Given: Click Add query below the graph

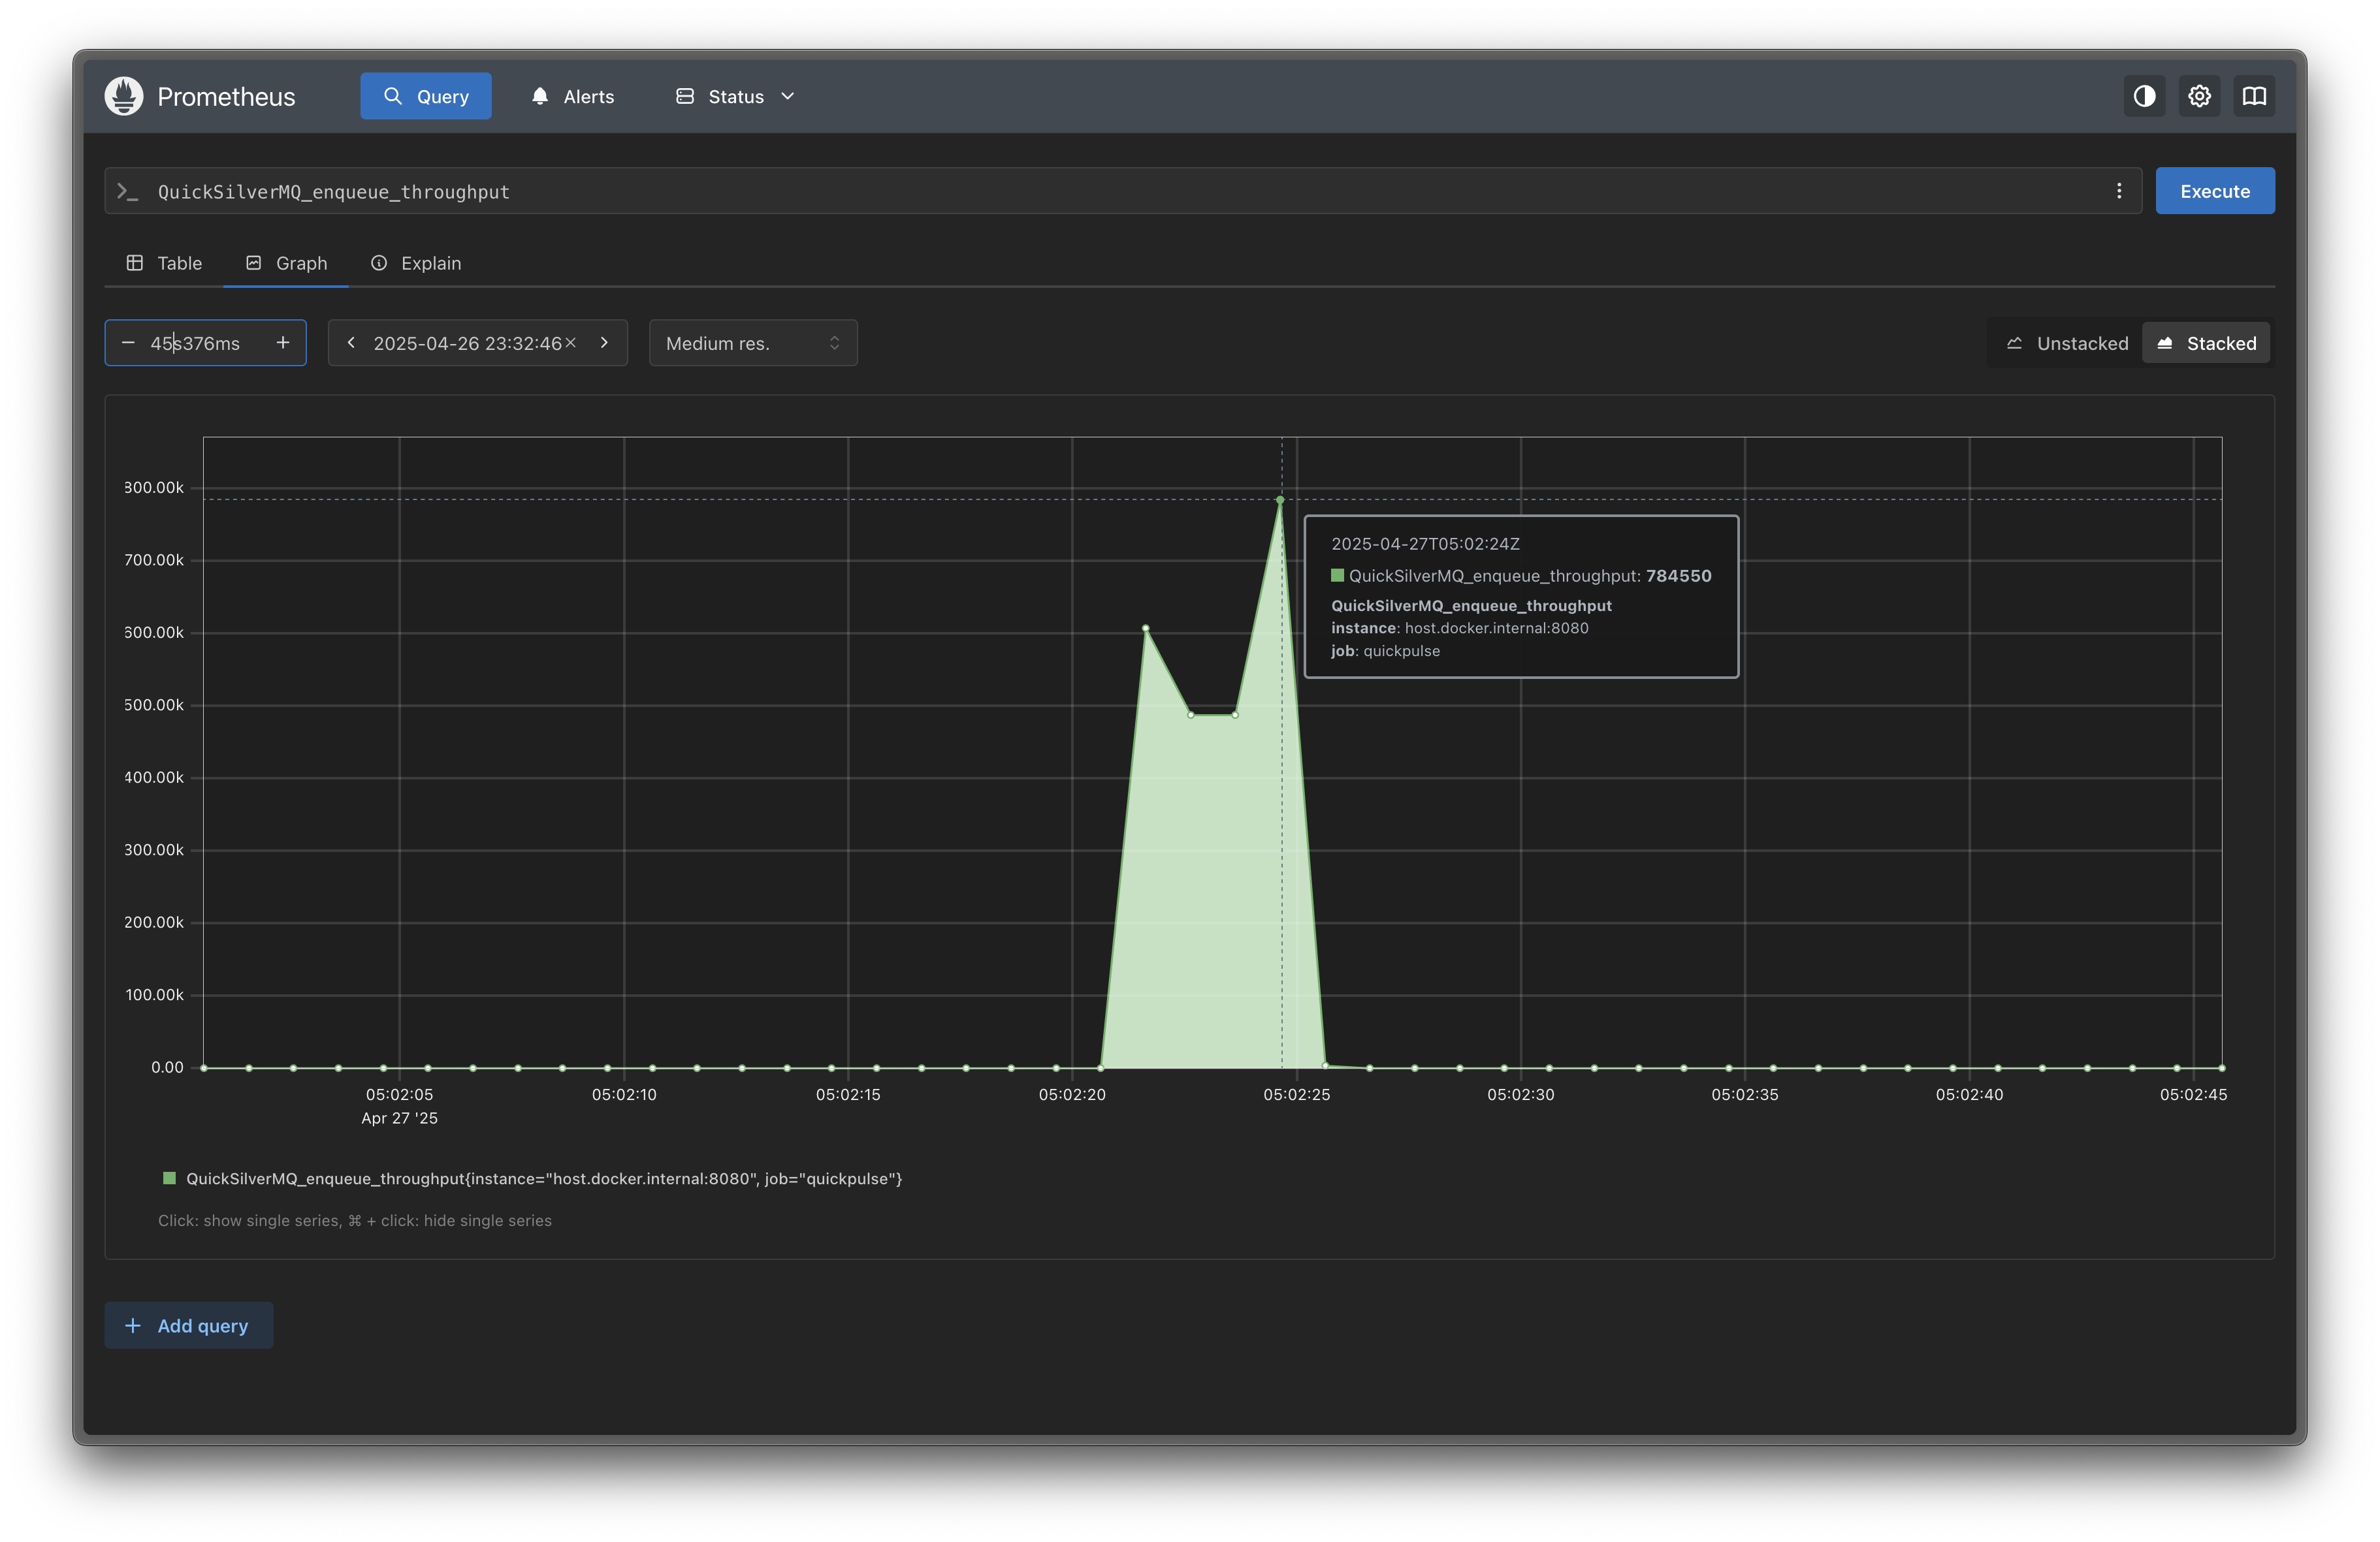Looking at the screenshot, I should pyautogui.click(x=188, y=1325).
